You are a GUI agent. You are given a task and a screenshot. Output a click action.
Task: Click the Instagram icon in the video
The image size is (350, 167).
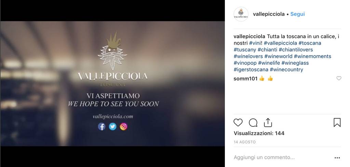click(123, 127)
